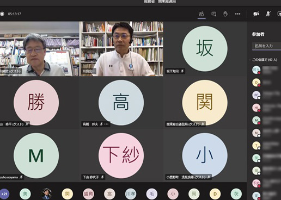
Task: Select 下紗 avatar in participants list
Action: 256,183
